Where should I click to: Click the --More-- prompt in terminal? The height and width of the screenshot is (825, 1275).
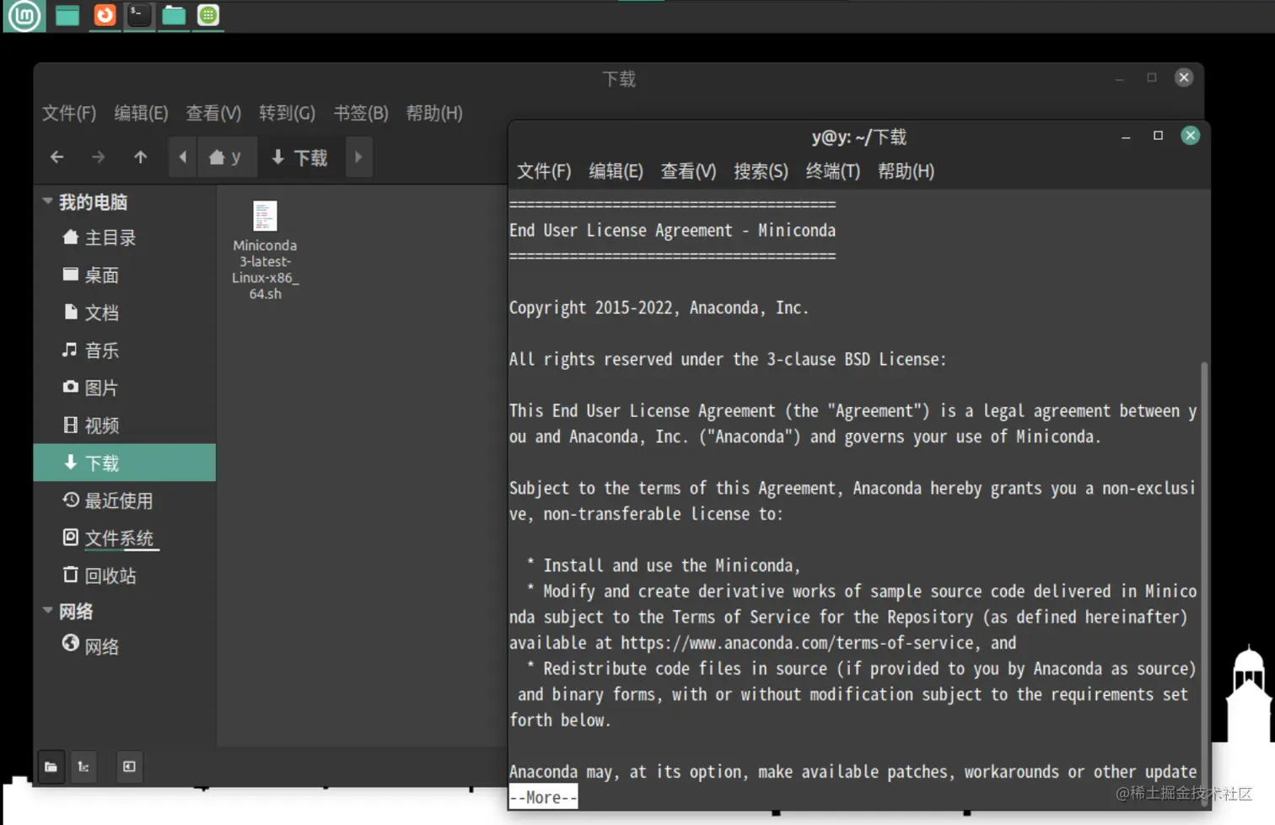click(543, 797)
